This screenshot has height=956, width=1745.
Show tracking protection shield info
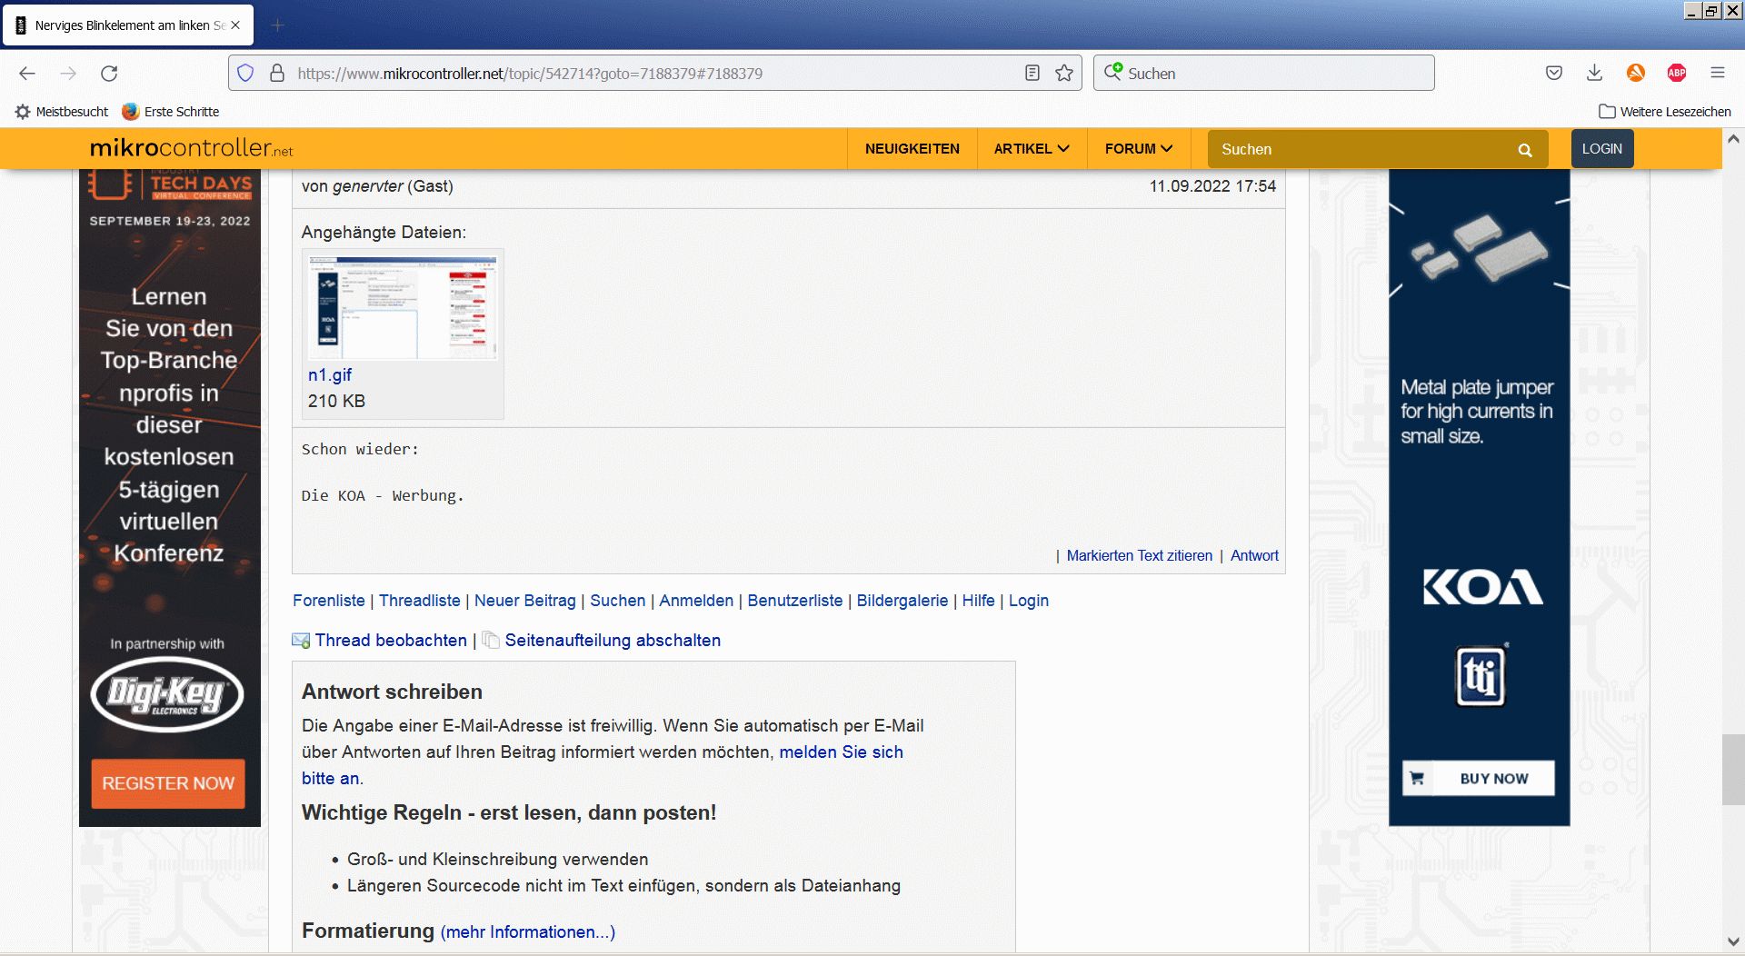tap(245, 74)
